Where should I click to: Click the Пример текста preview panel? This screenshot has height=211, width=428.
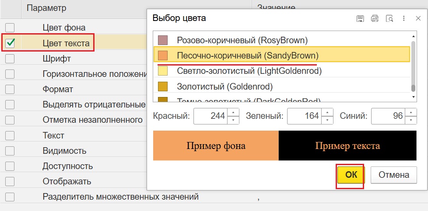tap(347, 145)
